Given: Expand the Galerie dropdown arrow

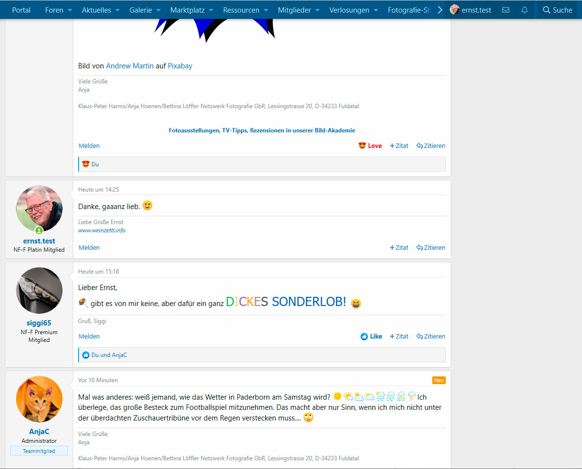Looking at the screenshot, I should point(158,10).
